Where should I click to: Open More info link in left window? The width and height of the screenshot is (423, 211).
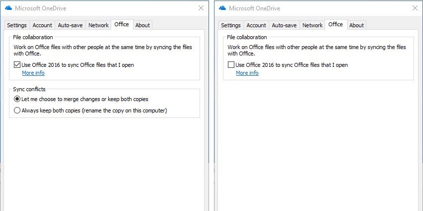33,73
